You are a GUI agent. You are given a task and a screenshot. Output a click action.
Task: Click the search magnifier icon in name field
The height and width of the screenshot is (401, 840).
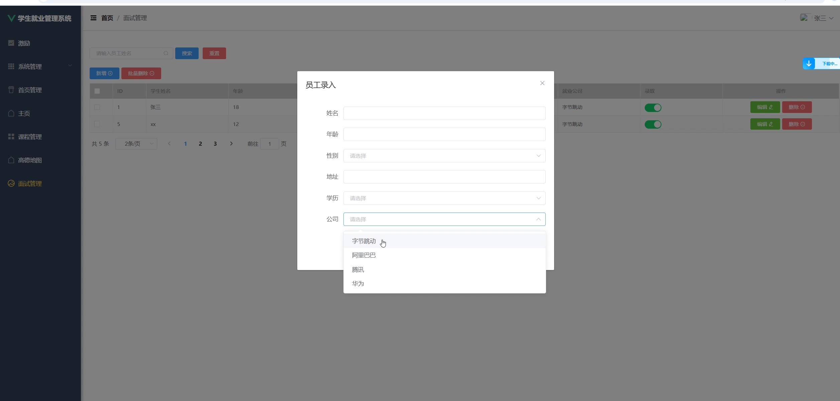tap(166, 53)
